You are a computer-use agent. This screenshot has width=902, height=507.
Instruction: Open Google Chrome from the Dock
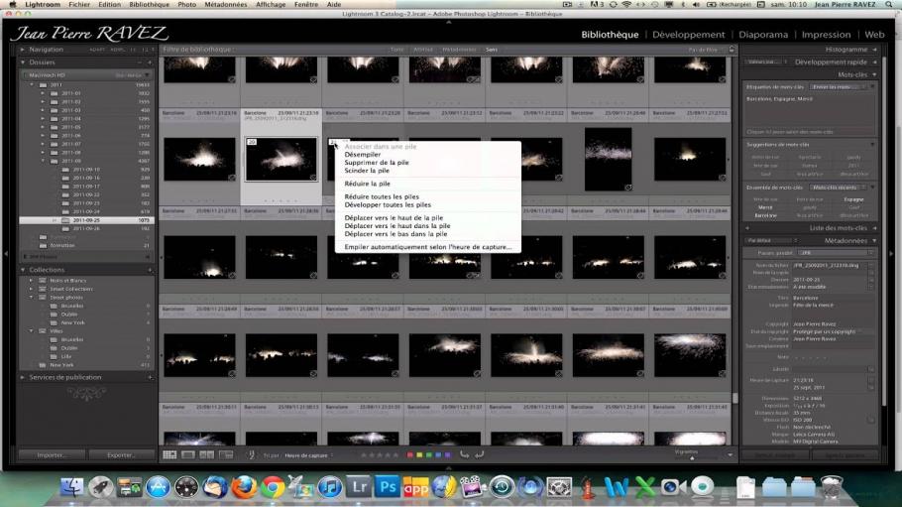point(273,487)
